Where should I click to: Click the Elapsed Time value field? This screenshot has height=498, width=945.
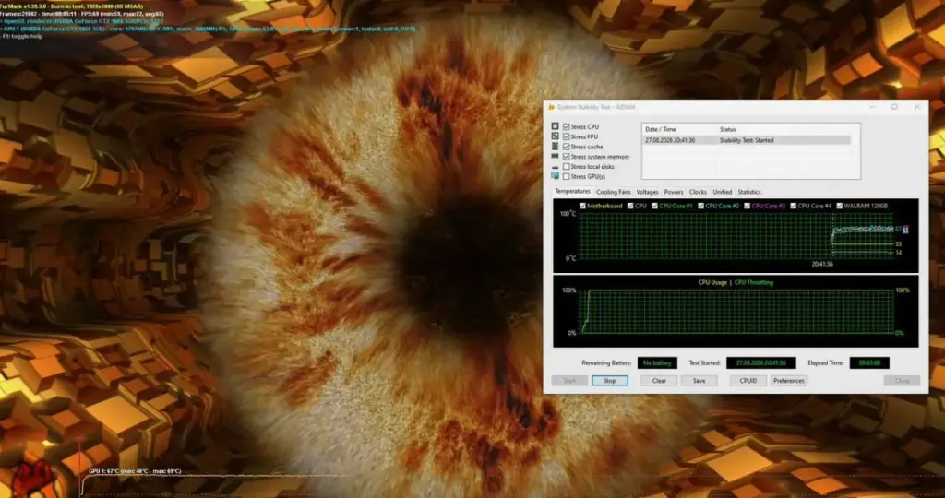click(869, 363)
